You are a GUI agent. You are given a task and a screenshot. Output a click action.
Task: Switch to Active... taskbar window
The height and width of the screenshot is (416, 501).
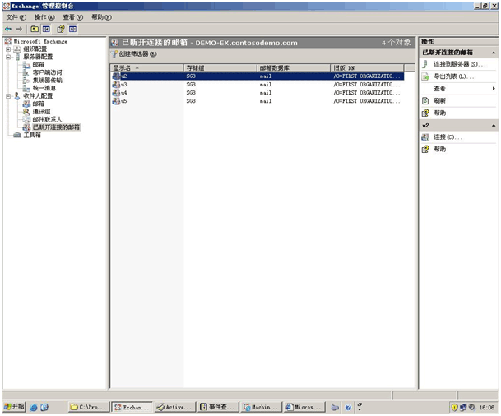coord(174,408)
